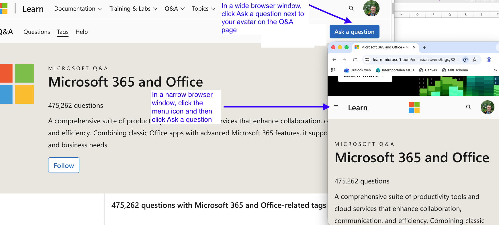Expand the Documentation menu

pos(78,9)
